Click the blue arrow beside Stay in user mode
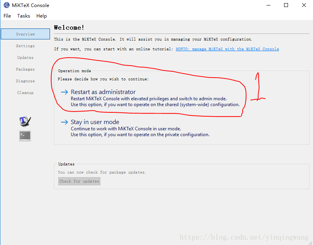Image resolution: width=313 pixels, height=245 pixels. click(x=64, y=122)
